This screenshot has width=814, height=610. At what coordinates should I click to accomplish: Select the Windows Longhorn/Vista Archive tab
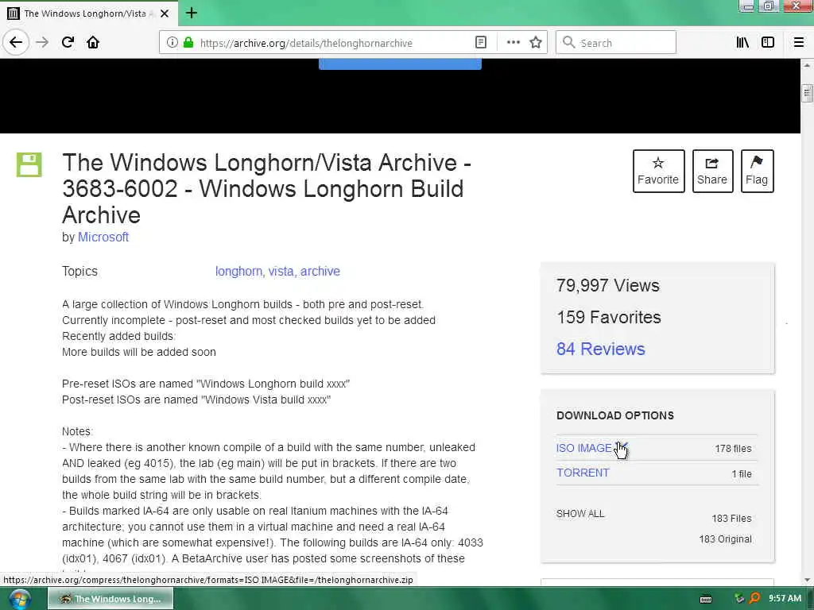tap(88, 14)
